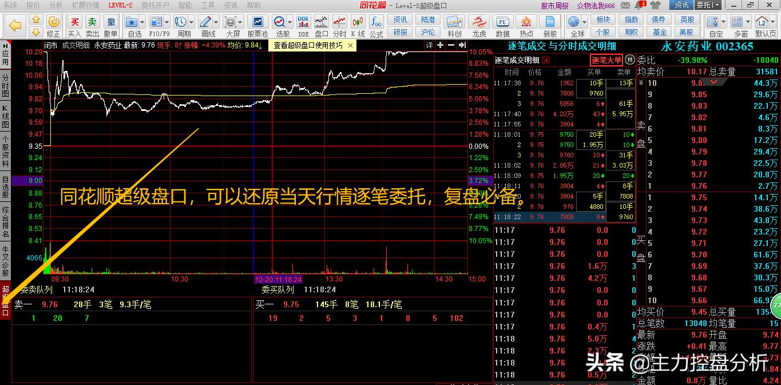Open the 扩展行情 menu
Image resolution: width=781 pixels, height=385 pixels.
(x=85, y=5)
